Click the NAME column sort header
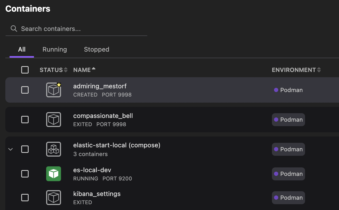The image size is (339, 210). 84,70
